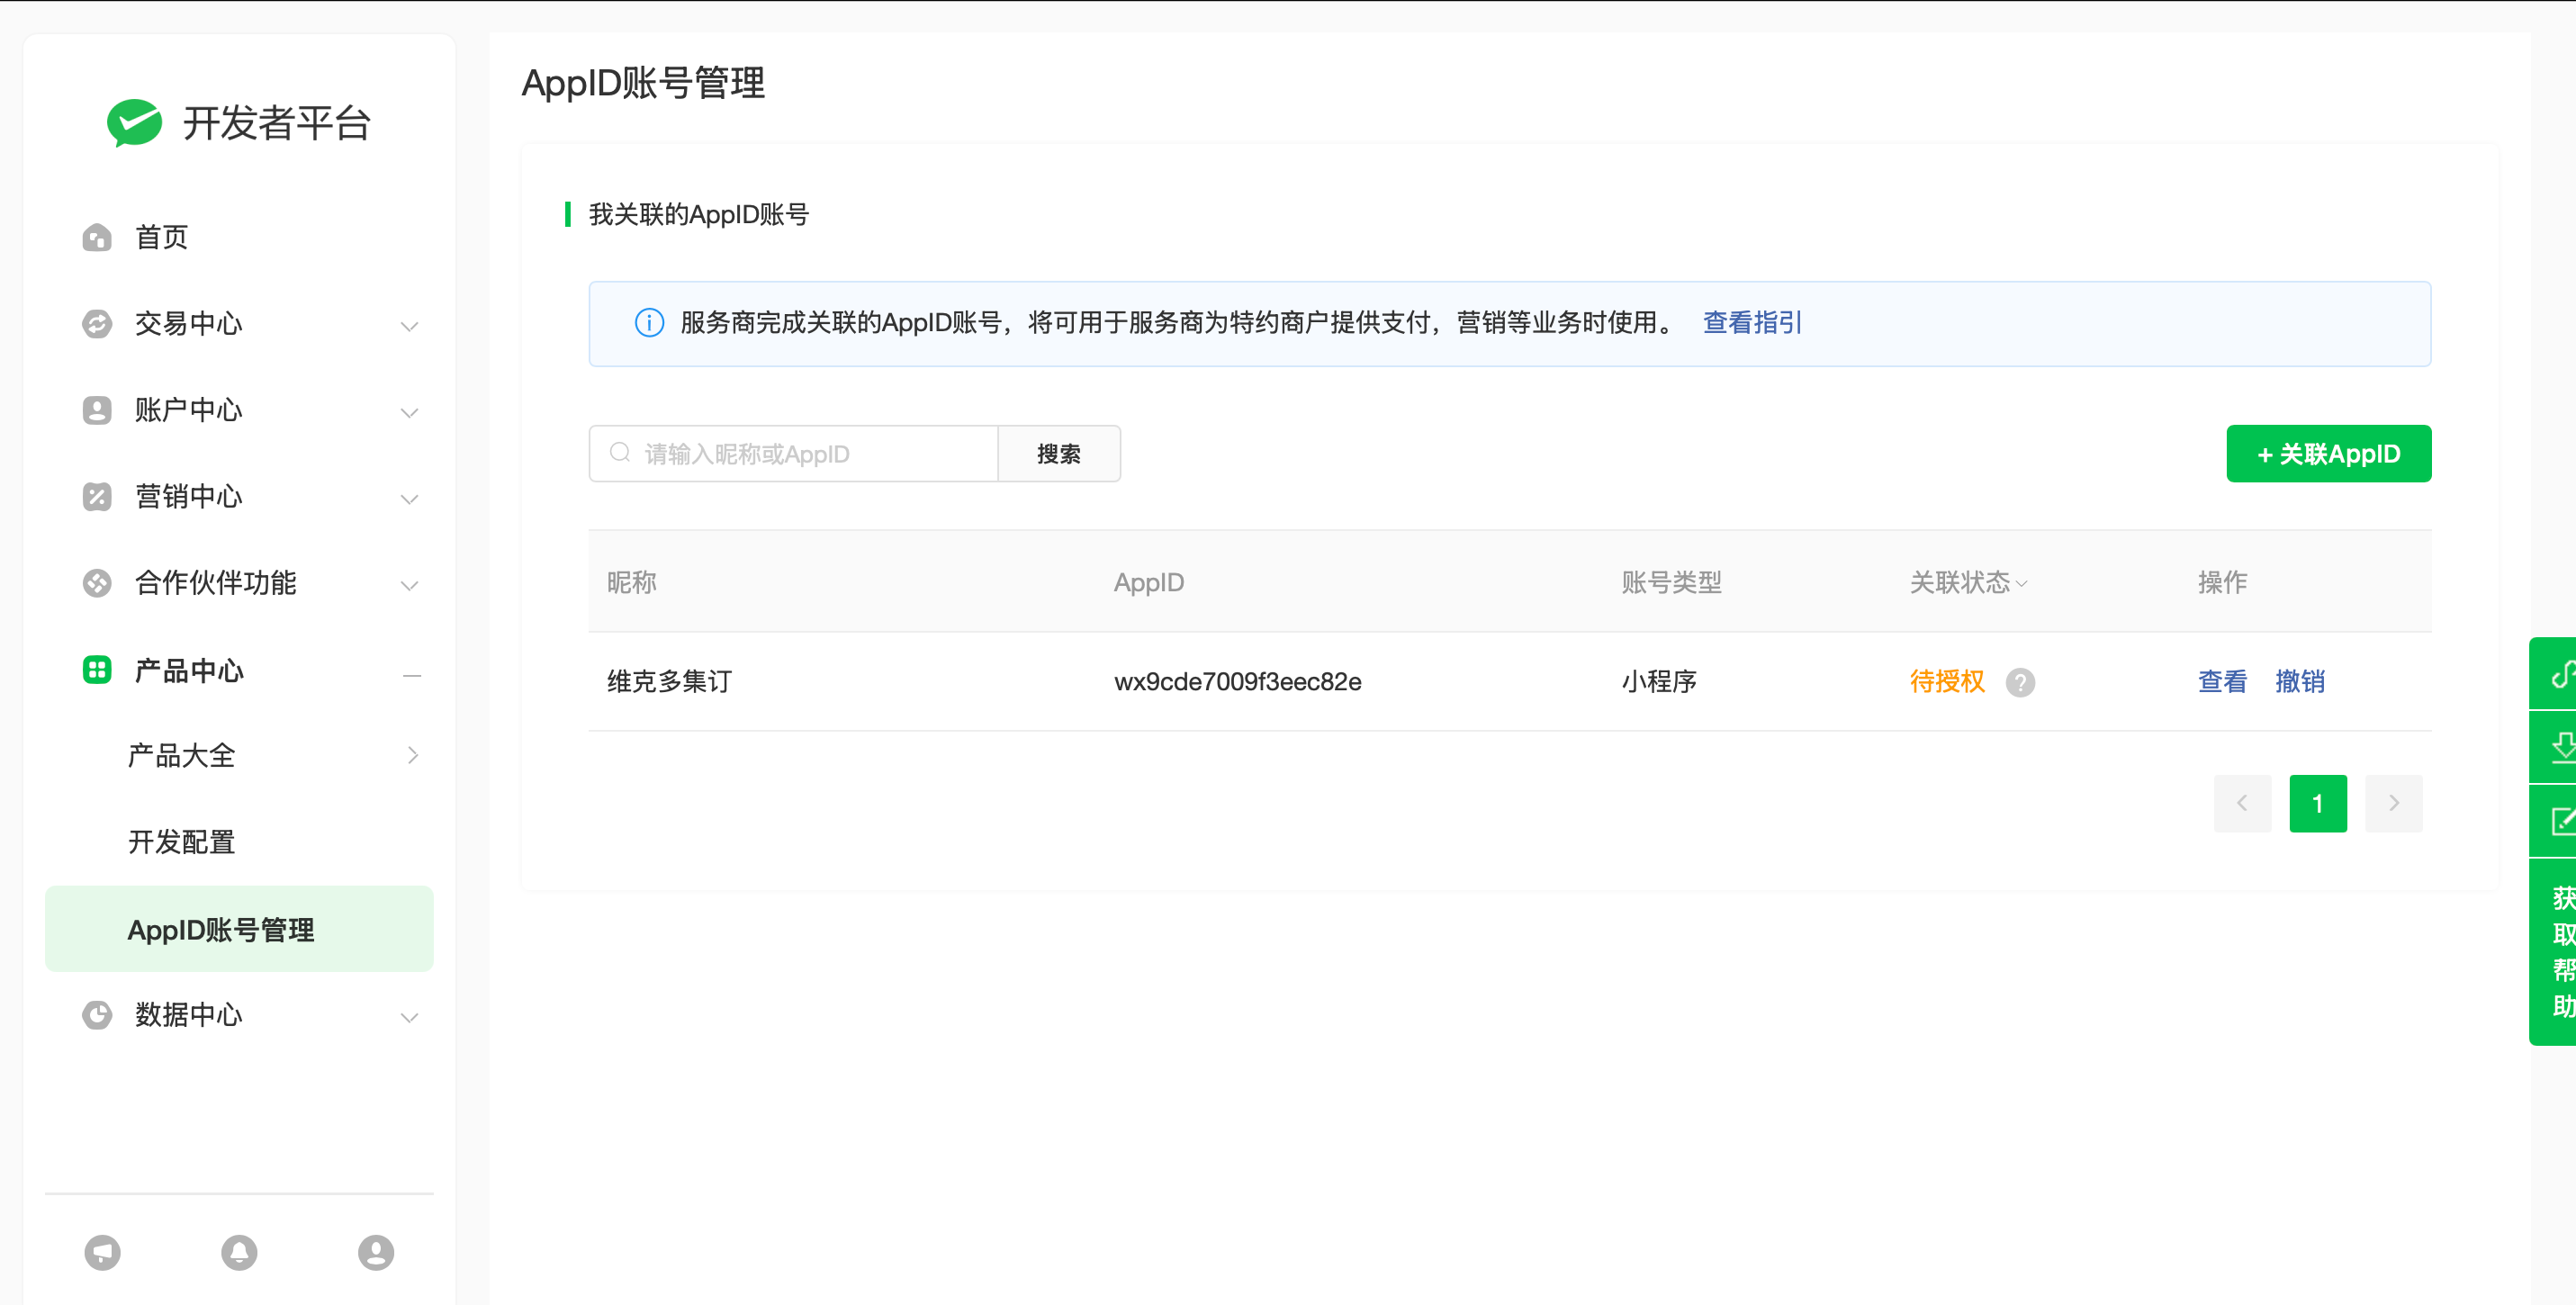Screen dimensions: 2576x1305
Task: Go to next page arrow
Action: 2393,803
